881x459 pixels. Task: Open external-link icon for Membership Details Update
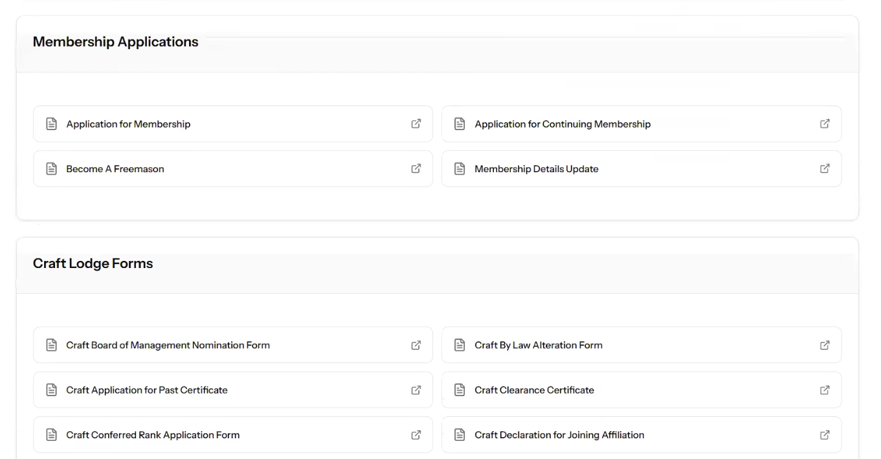[825, 168]
